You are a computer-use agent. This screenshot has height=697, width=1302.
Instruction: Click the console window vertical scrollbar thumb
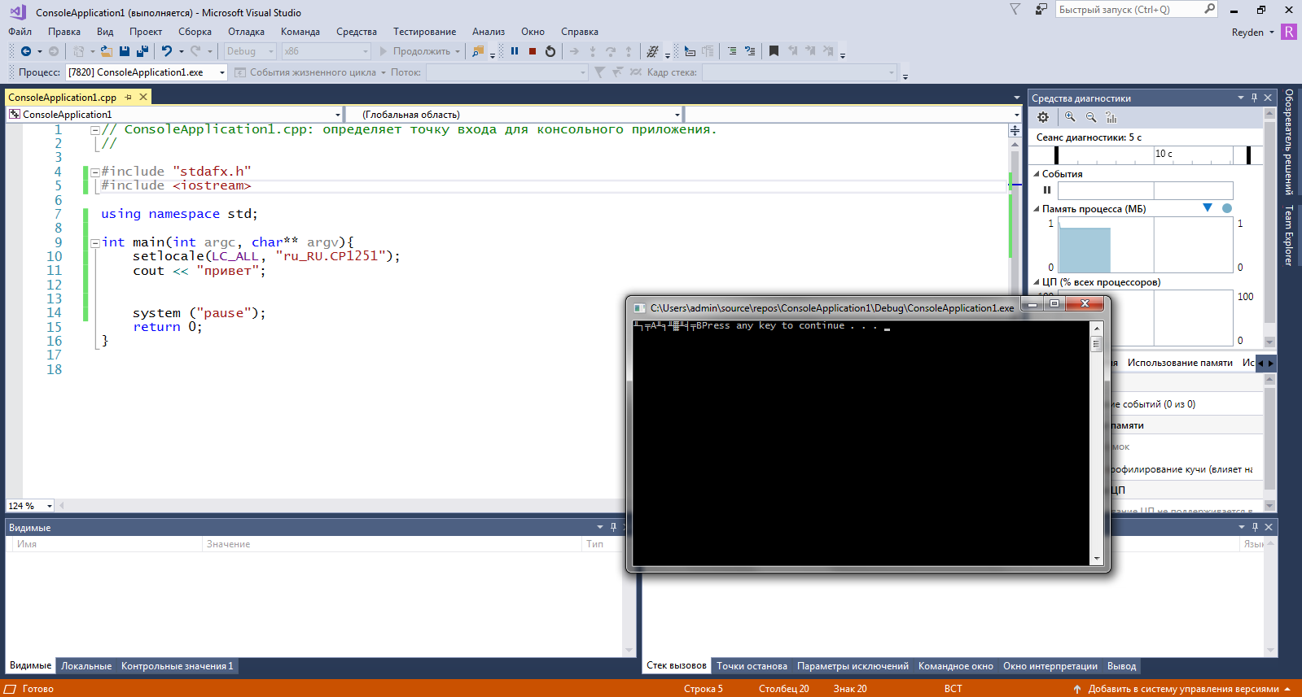1097,344
